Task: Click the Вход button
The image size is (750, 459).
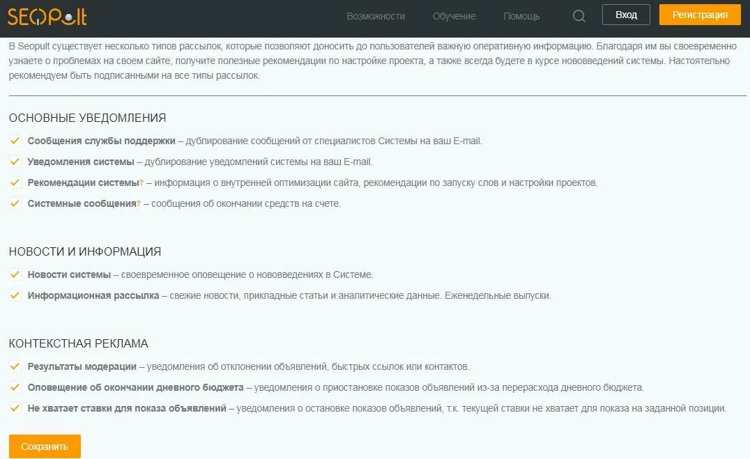Action: pos(626,15)
